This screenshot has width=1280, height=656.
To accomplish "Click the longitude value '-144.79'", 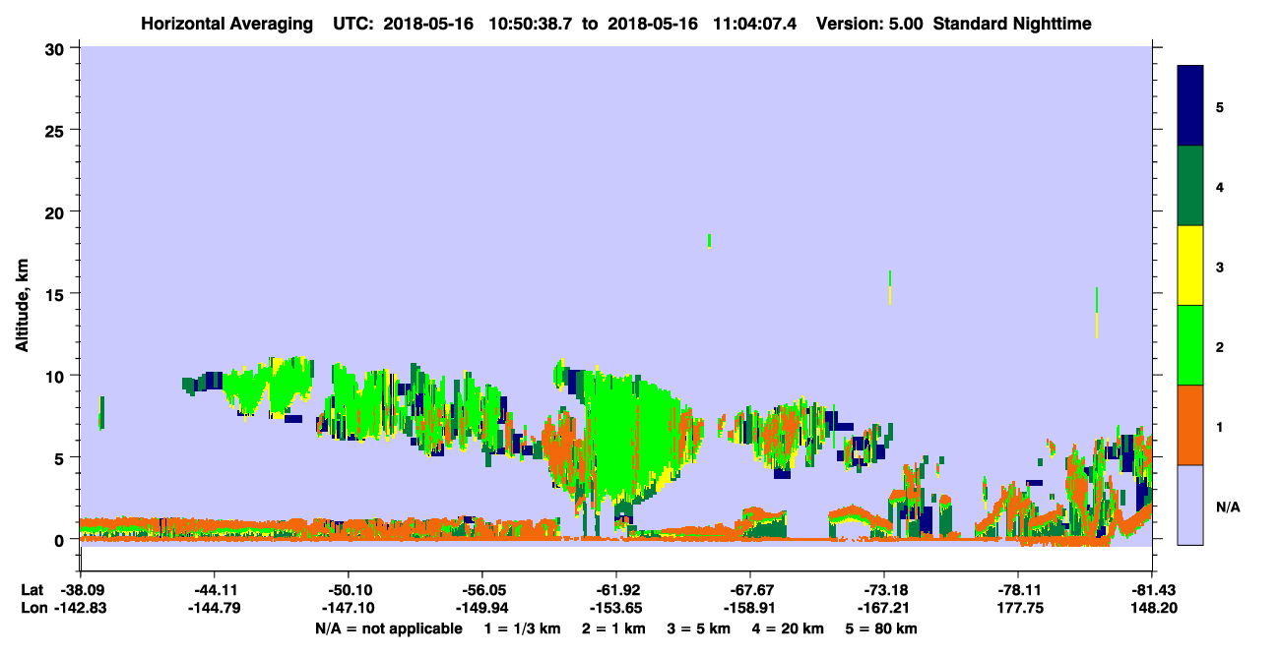I will (x=214, y=608).
